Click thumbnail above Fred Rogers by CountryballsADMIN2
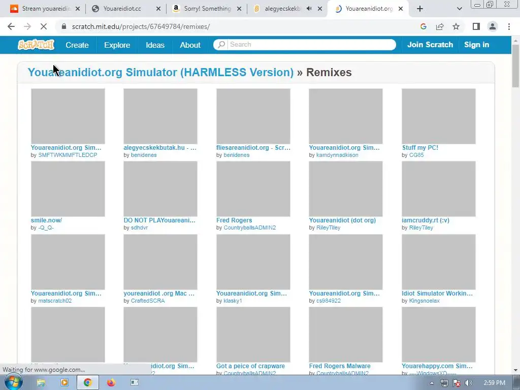The height and width of the screenshot is (390, 520). (253, 189)
